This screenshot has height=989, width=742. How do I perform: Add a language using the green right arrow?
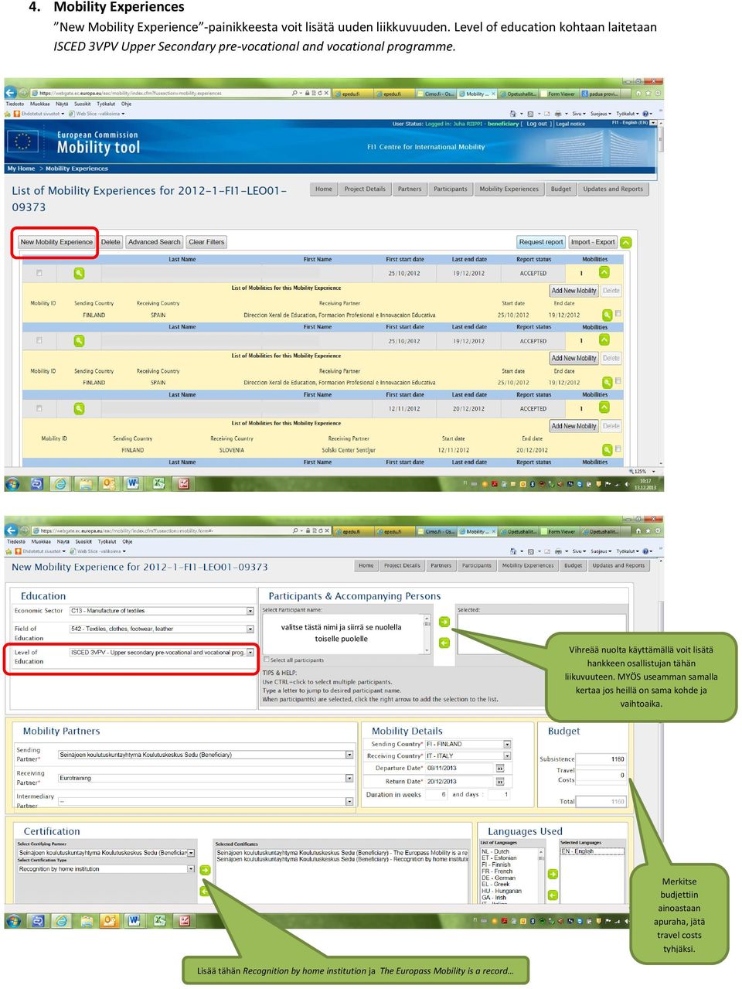(x=553, y=875)
